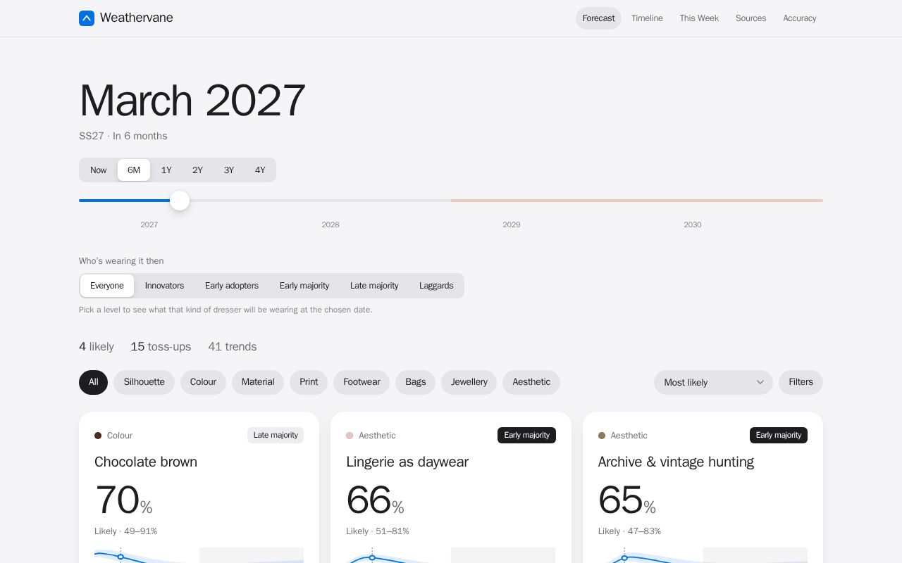Filter trends by Aesthetic chip
The image size is (902, 563).
point(531,382)
